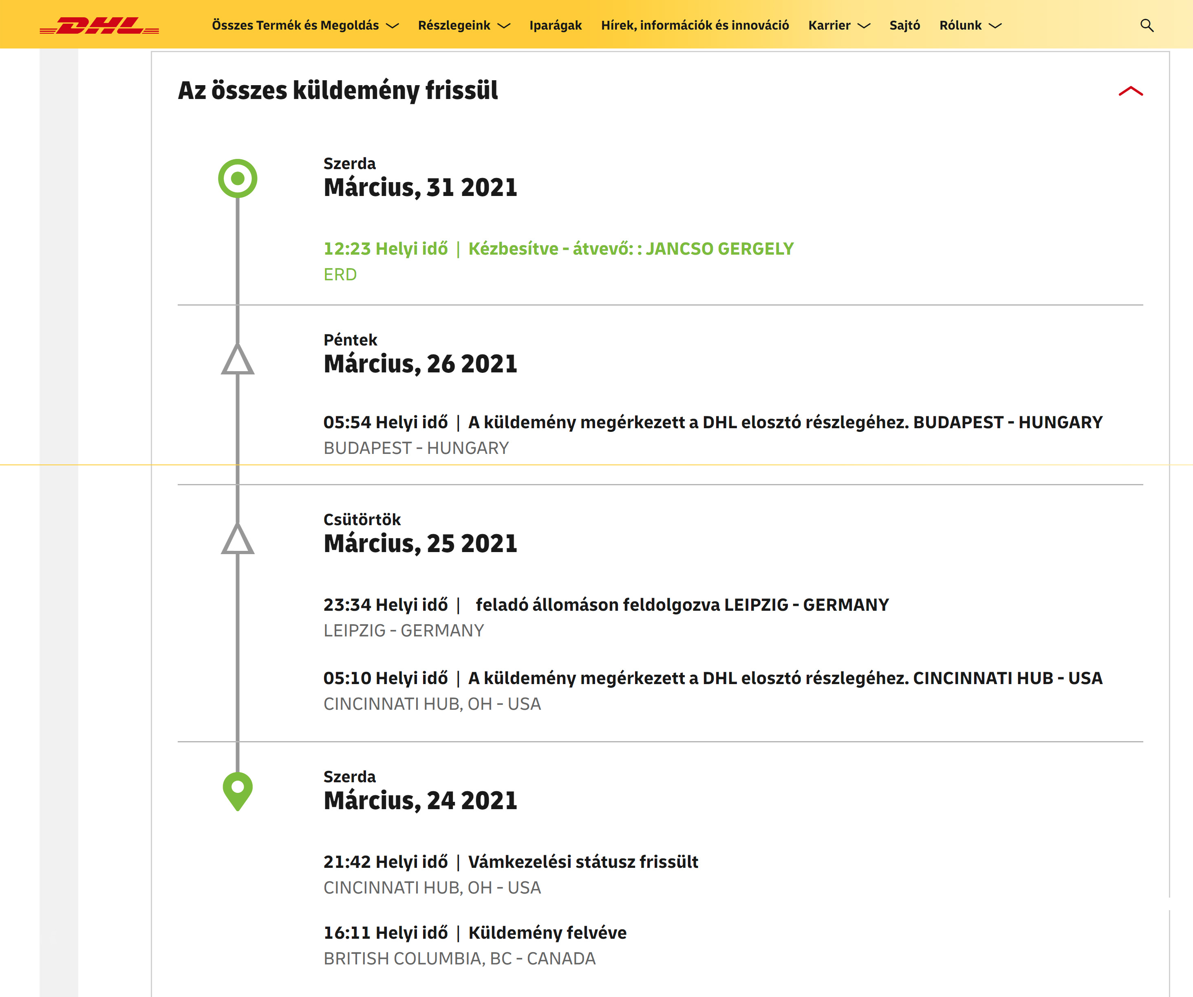This screenshot has width=1193, height=997.
Task: Click the LEIPZIG - GERMANY location line
Action: click(x=404, y=631)
